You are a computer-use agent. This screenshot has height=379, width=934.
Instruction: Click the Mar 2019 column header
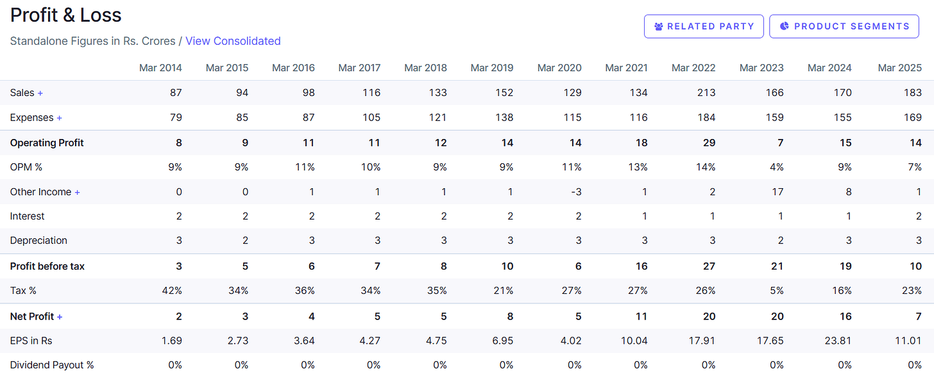[x=492, y=68]
